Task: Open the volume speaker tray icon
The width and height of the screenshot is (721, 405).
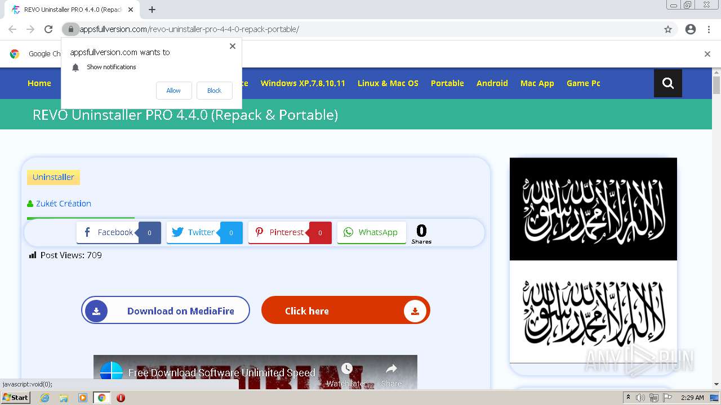Action: [x=640, y=398]
